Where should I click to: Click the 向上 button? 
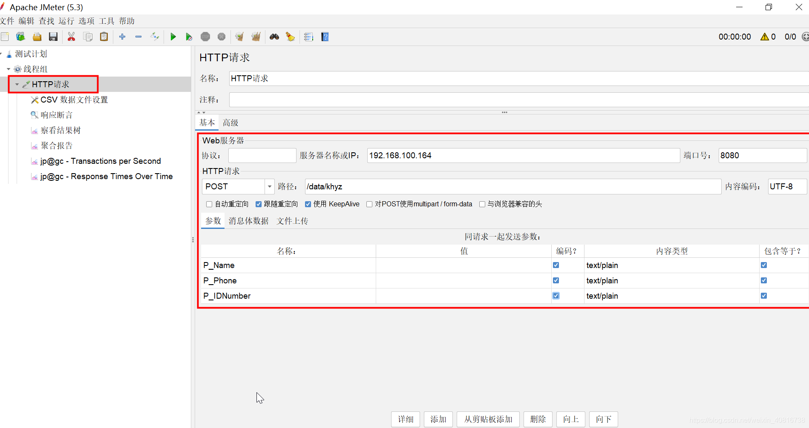[571, 419]
